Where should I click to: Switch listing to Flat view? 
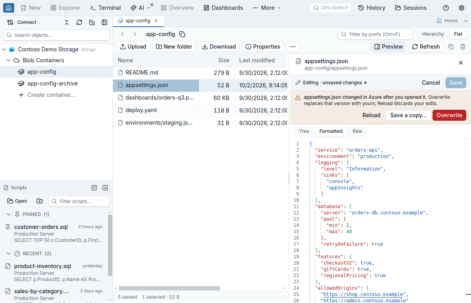point(458,34)
